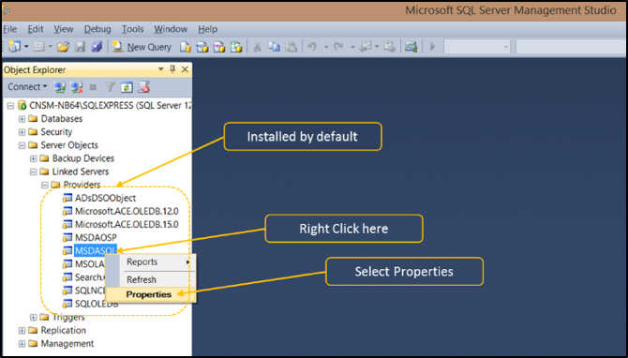Viewport: 628px width, 358px height.
Task: Click the Disconnect server icon
Action: [77, 87]
